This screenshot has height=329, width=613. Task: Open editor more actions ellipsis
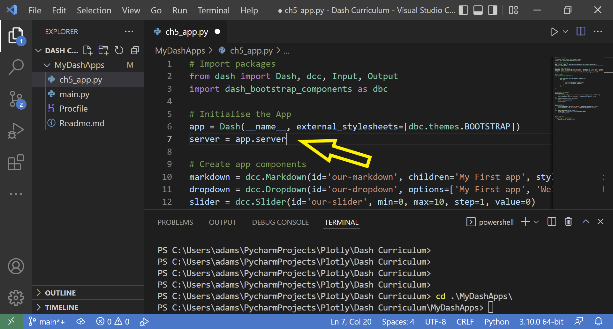pos(598,32)
